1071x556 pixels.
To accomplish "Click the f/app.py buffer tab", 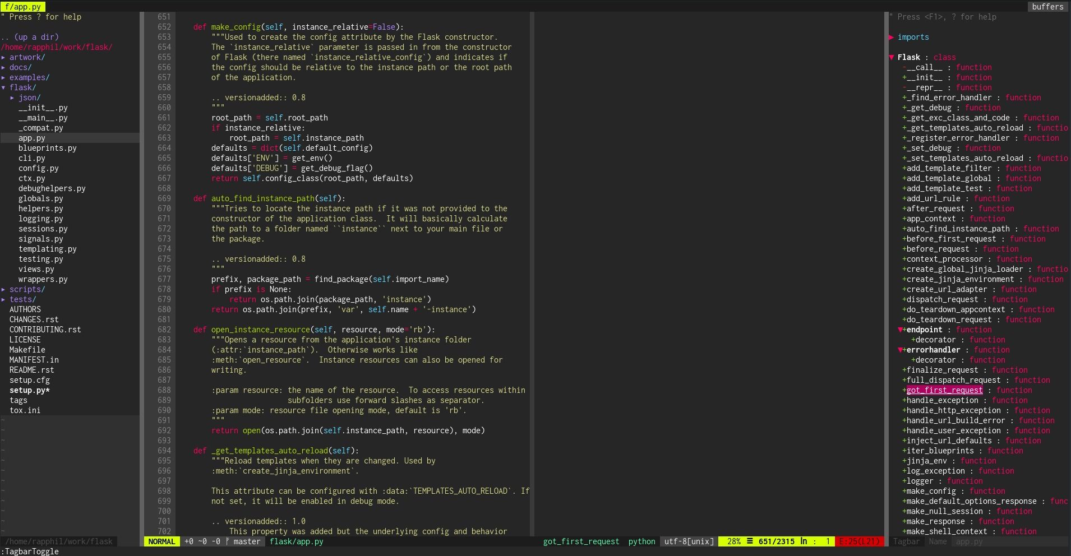I will [23, 7].
